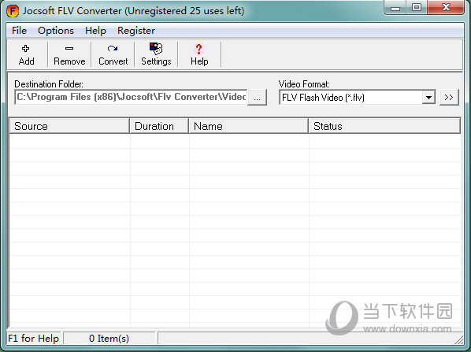
Task: Click the Status column header
Action: (385, 126)
